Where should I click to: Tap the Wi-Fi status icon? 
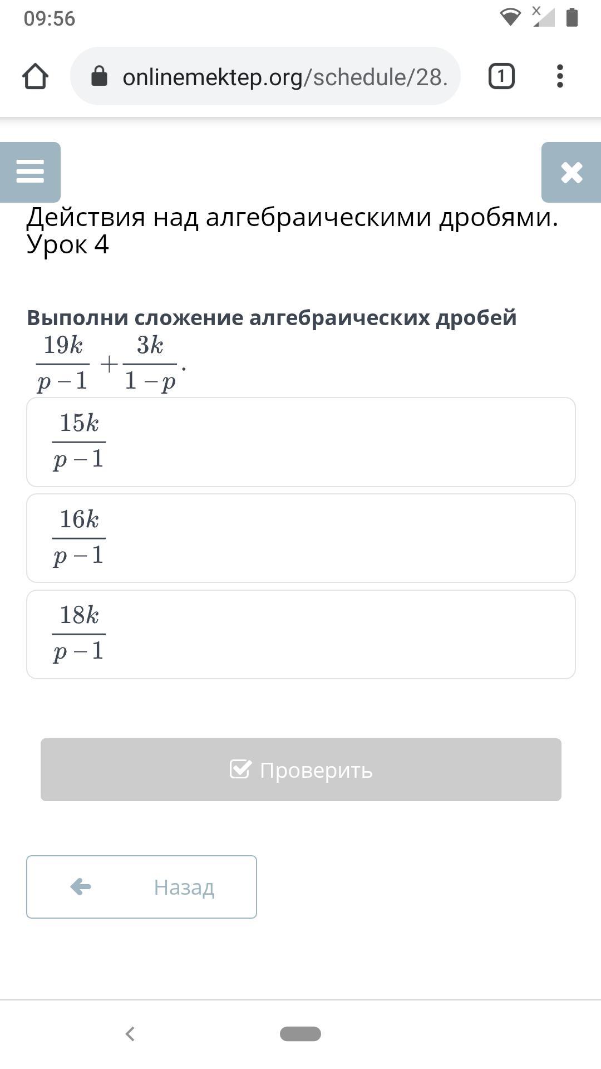tap(510, 17)
